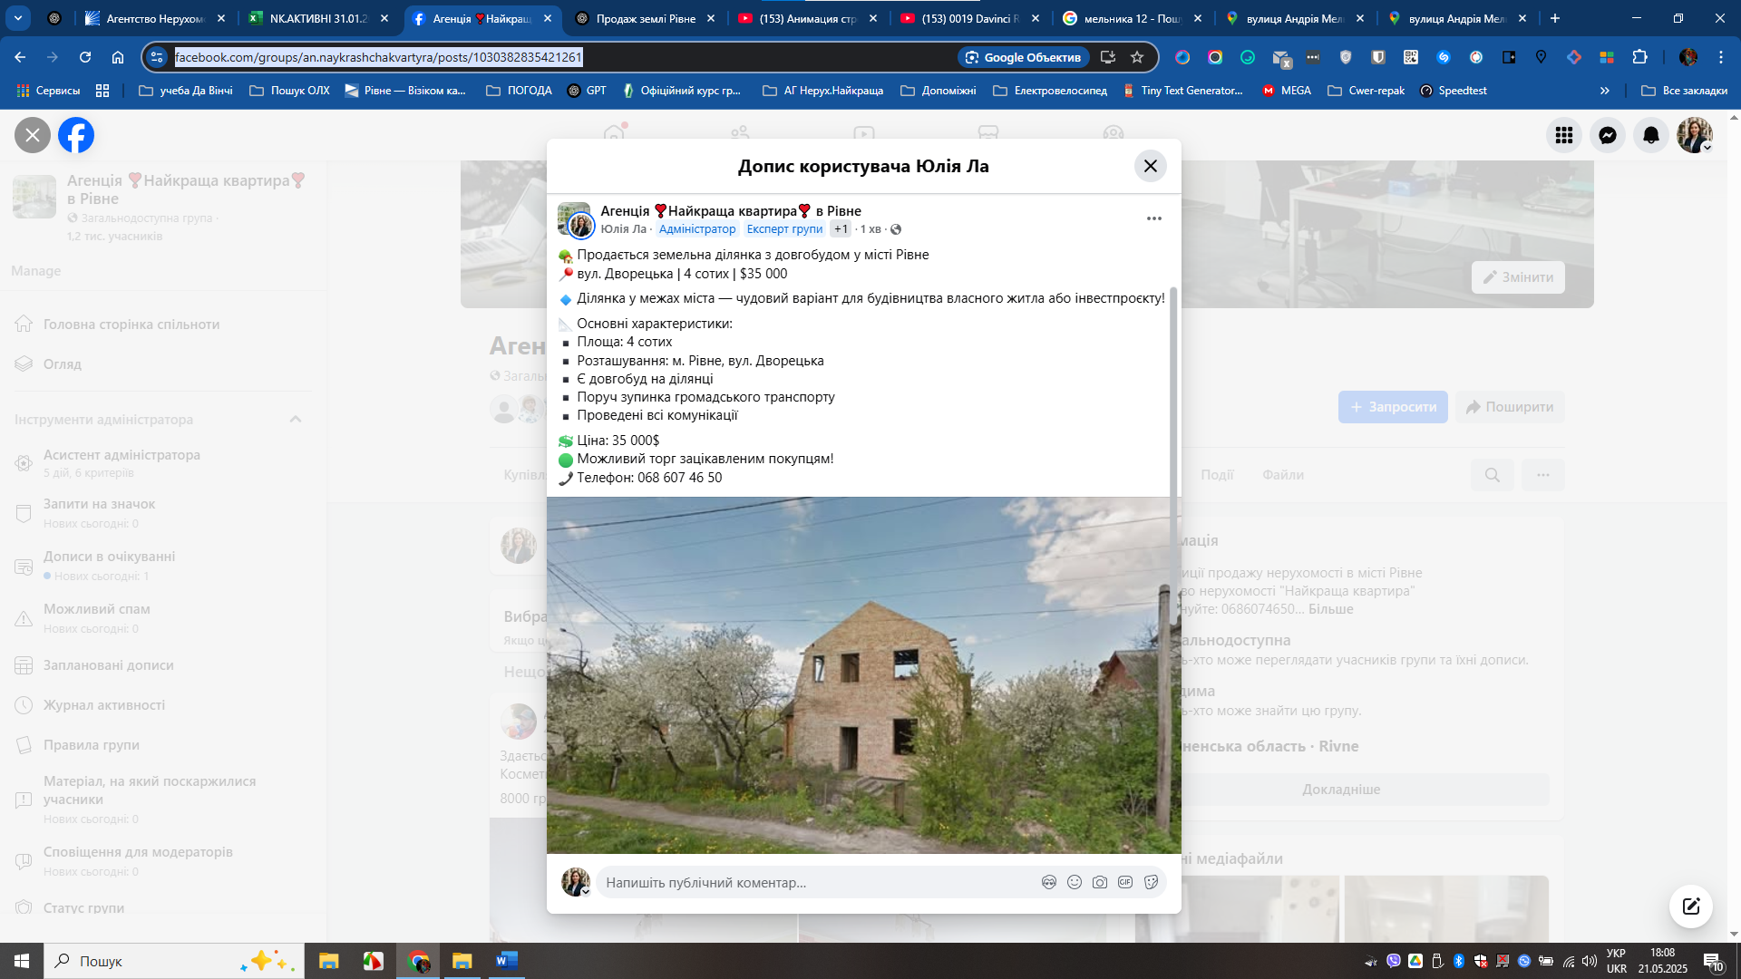The width and height of the screenshot is (1741, 979).
Task: Insert GIF using comment GIF icon
Action: coord(1125,882)
